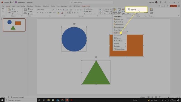This screenshot has height=102, width=181.
Task: Toggle Center alignment for paragraph
Action: coord(70,13)
